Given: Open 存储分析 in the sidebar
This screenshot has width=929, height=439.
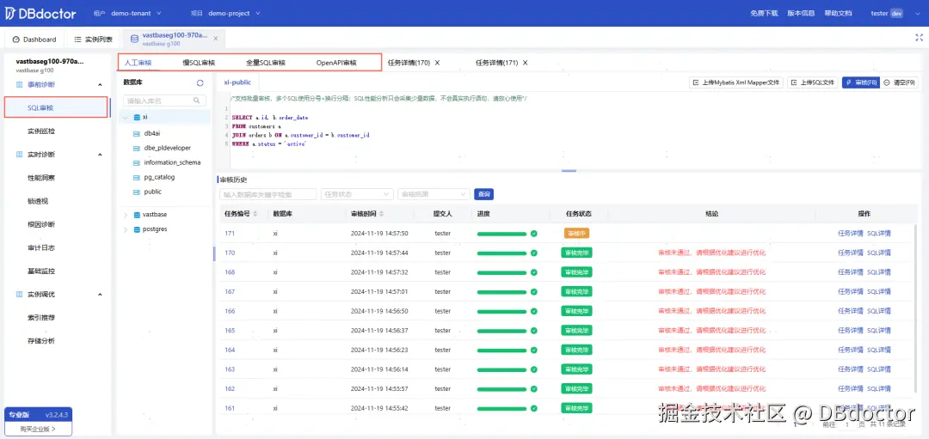Looking at the screenshot, I should (41, 341).
